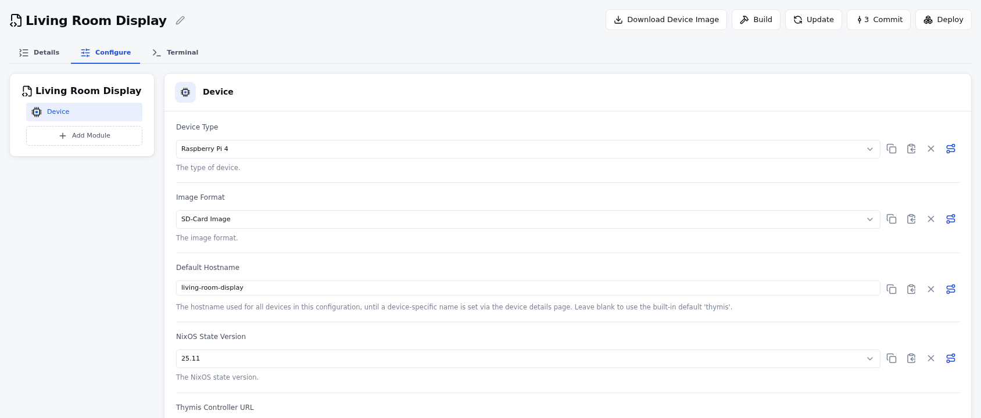Clear the NixOS State Version setting
This screenshot has width=981, height=418.
pos(931,358)
